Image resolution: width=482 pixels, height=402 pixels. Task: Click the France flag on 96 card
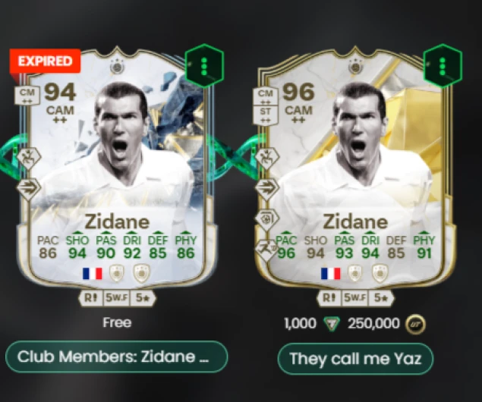coord(331,273)
